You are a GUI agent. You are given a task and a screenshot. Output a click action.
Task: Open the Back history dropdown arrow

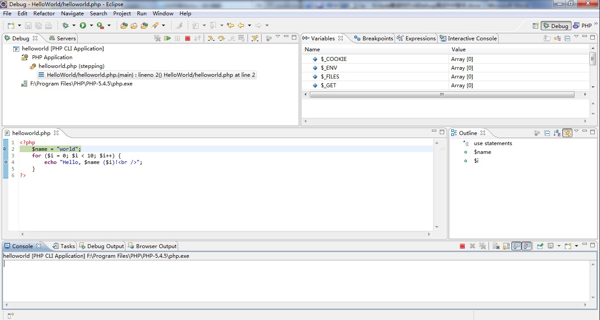pos(249,26)
